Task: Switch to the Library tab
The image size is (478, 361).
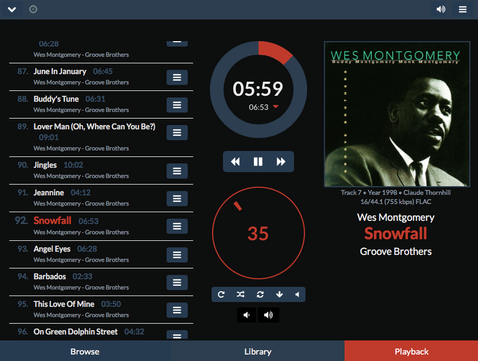Action: click(258, 352)
